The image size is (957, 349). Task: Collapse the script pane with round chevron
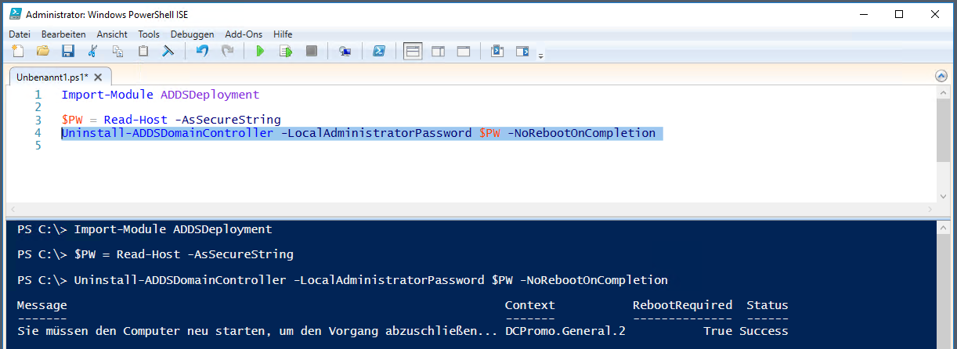click(942, 77)
